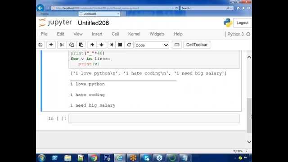Open the View menu
This screenshot has width=288, height=162.
coord(78,34)
